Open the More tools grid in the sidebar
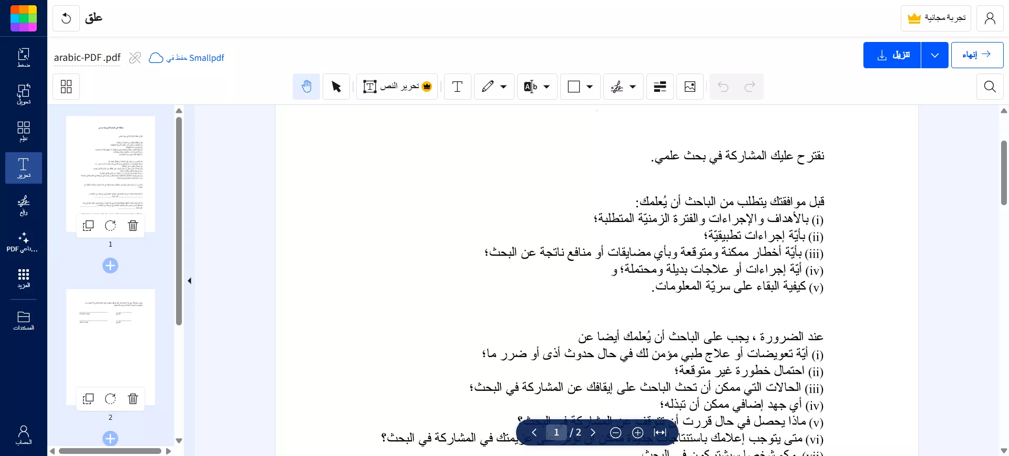The image size is (1009, 456). click(24, 279)
